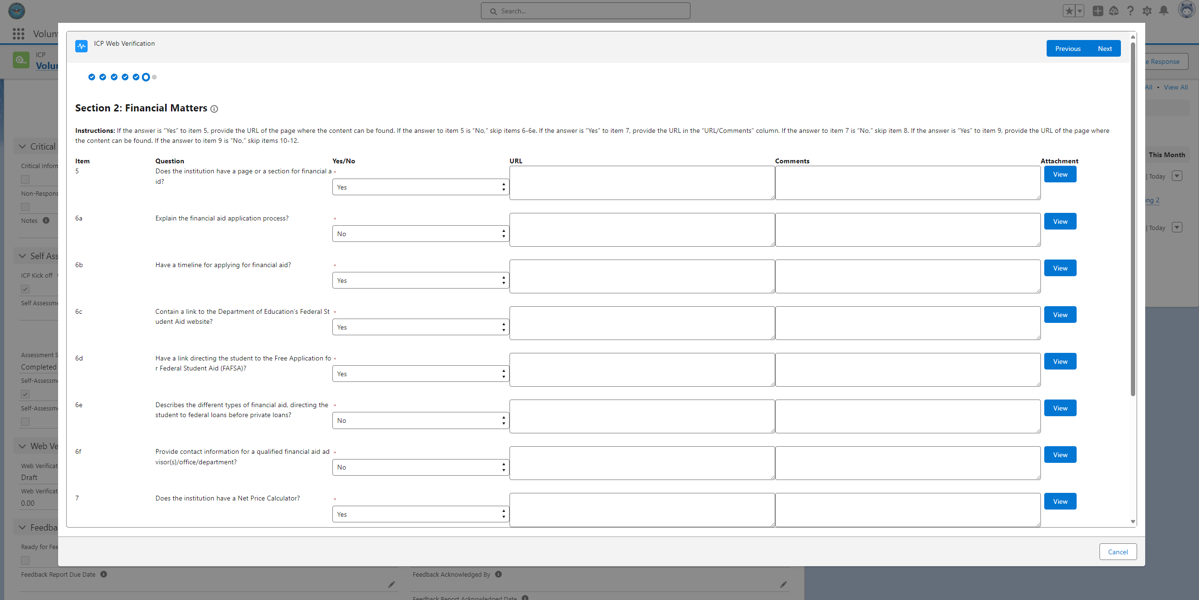This screenshot has height=600, width=1199.
Task: Click the URL field for item 5
Action: (x=641, y=183)
